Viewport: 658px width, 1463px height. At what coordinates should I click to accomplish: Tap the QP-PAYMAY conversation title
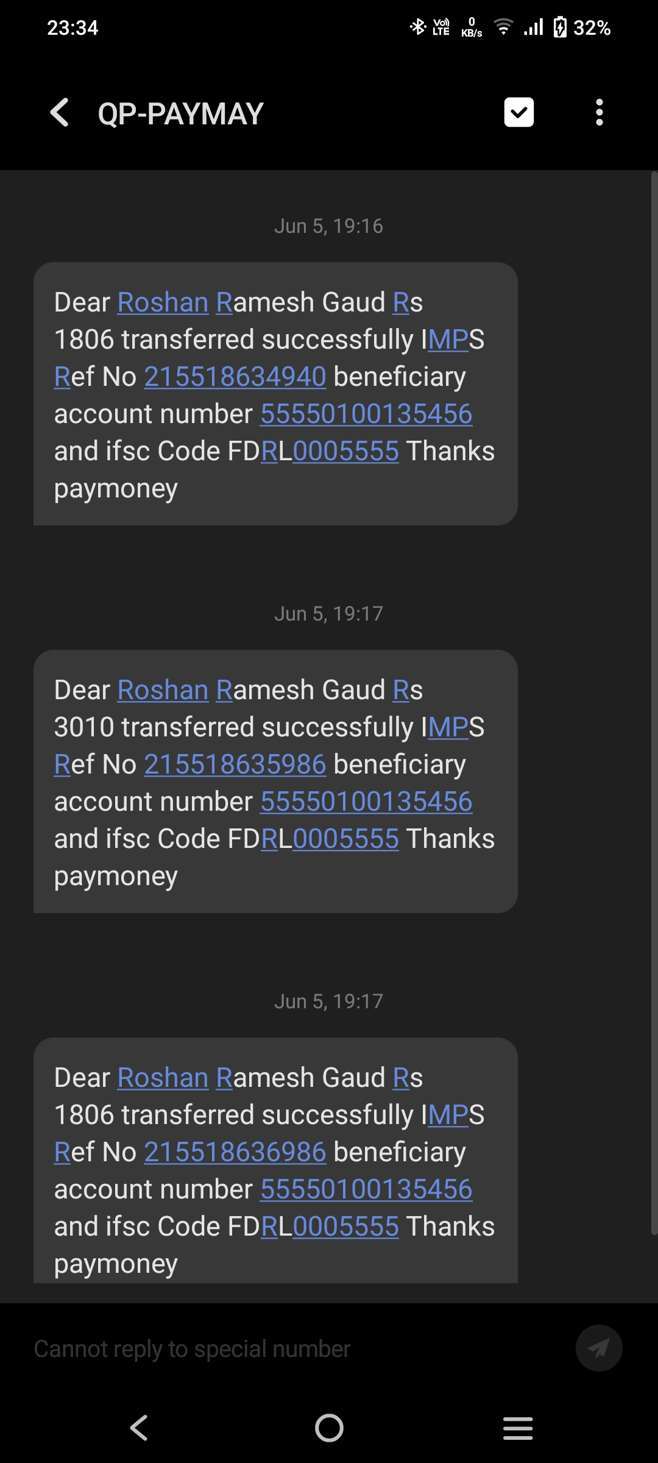pos(181,114)
